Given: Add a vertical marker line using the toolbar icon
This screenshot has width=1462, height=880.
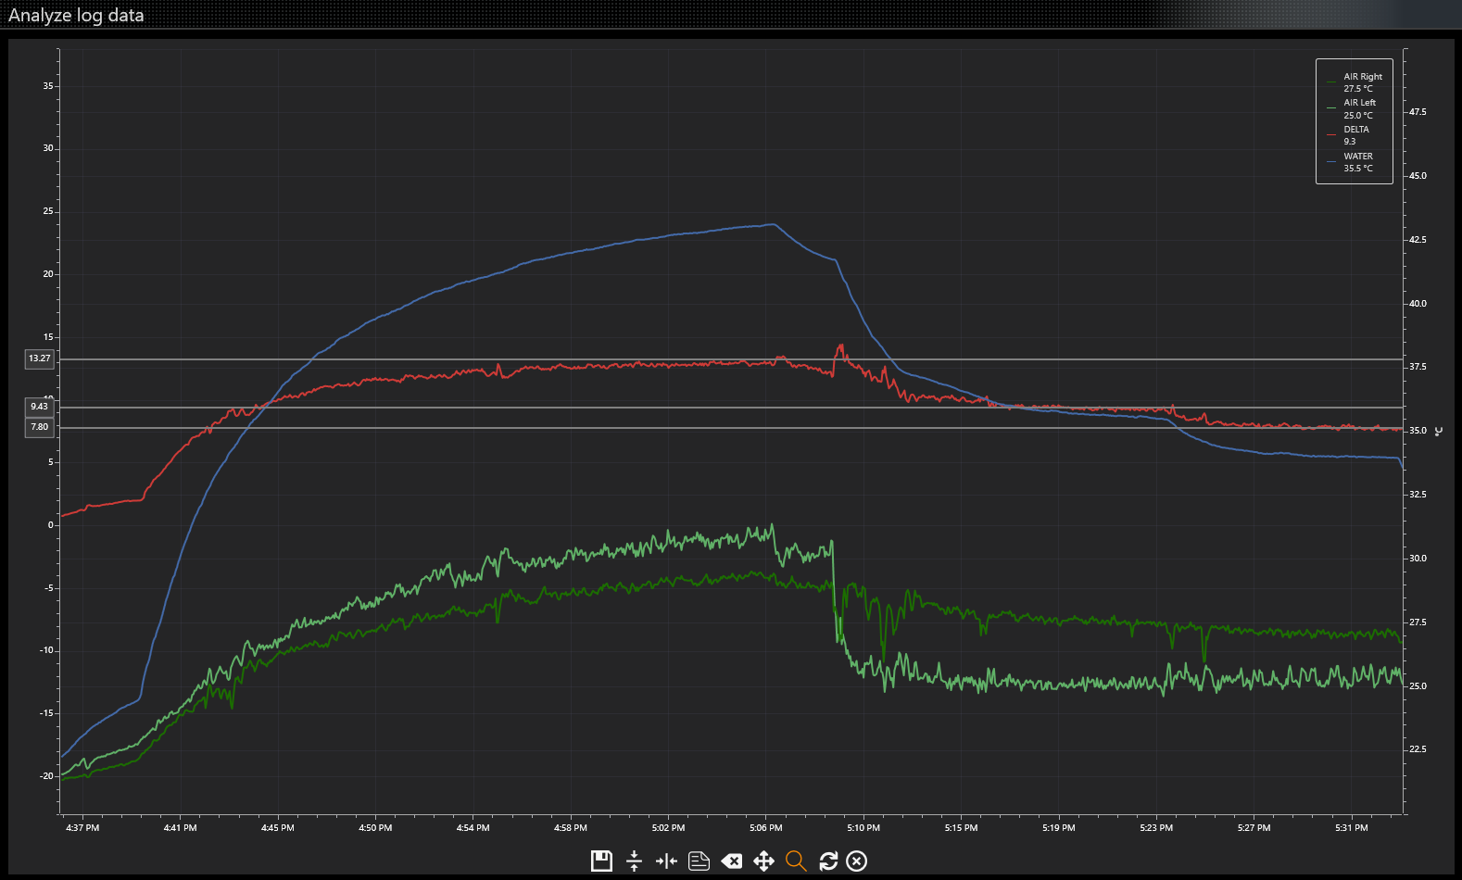Looking at the screenshot, I should 666,861.
